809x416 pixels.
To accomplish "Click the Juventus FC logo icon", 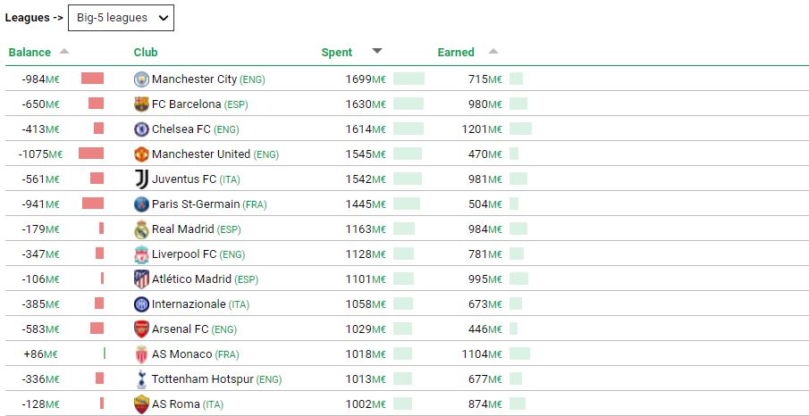I will (141, 179).
